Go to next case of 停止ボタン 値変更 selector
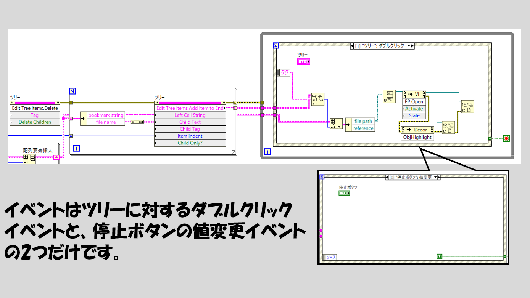The image size is (530, 298). click(x=438, y=177)
